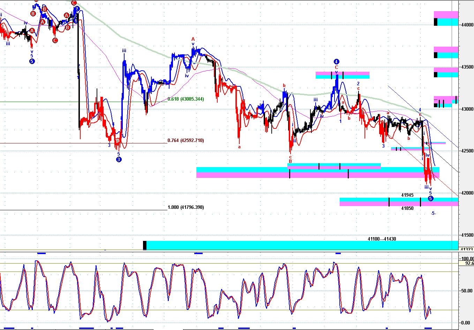Select the 41850 price annotation
This screenshot has height=330, width=474.
click(407, 209)
